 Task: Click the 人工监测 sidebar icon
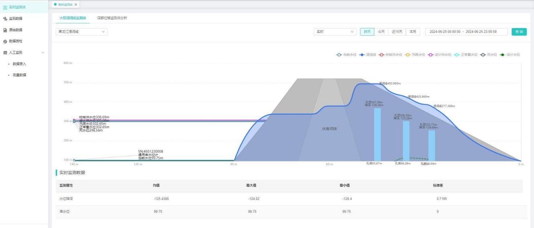4,52
